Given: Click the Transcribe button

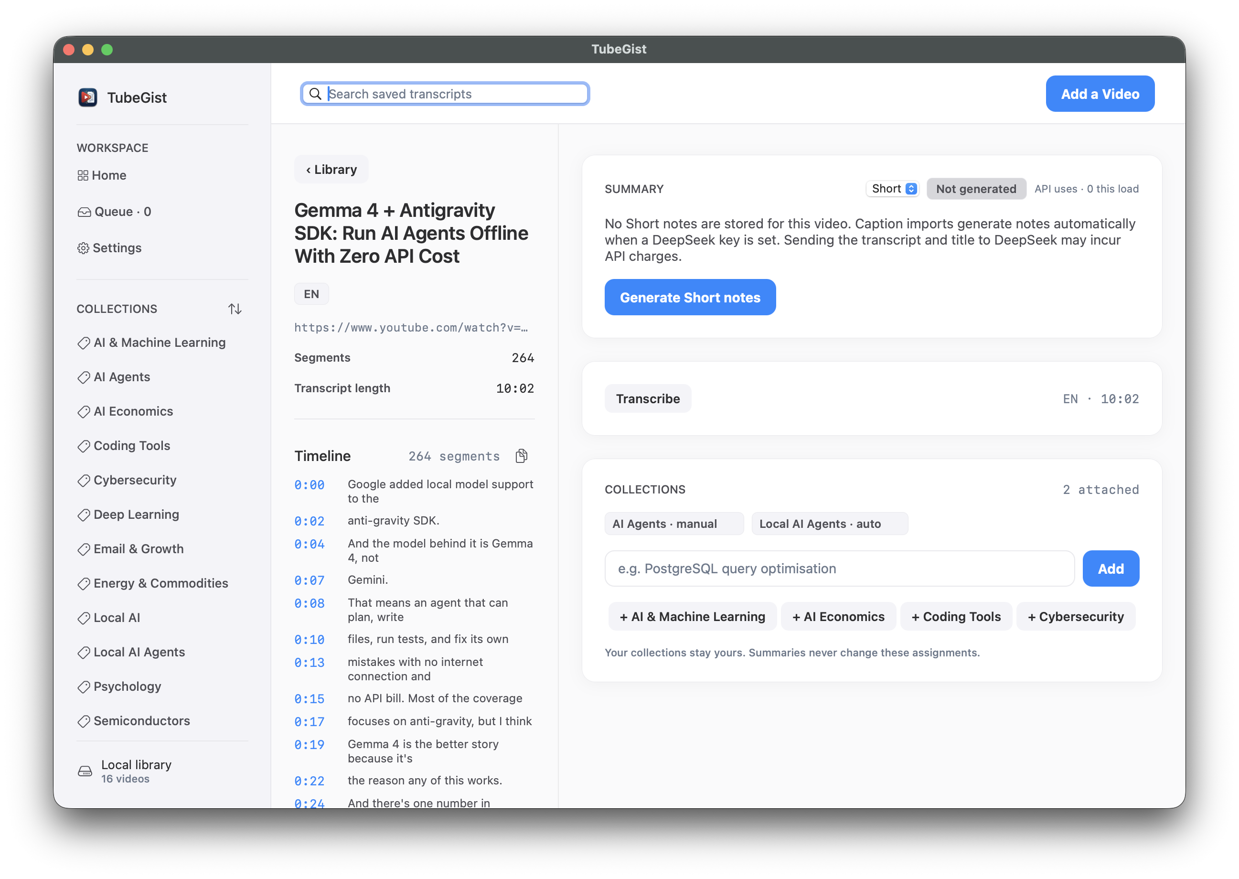Looking at the screenshot, I should [648, 398].
